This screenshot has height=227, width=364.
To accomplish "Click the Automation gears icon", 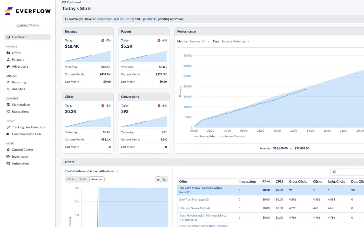I will coord(8,164).
